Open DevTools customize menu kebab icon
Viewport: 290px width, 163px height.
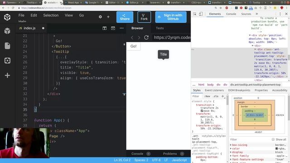pos(280,14)
